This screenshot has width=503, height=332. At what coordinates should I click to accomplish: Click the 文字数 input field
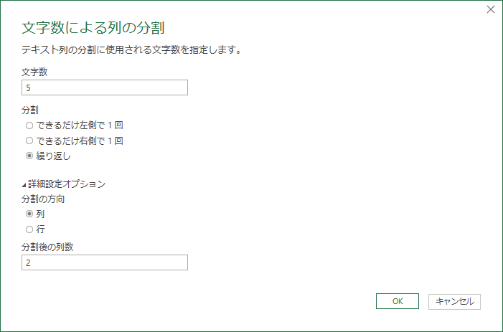coord(105,87)
